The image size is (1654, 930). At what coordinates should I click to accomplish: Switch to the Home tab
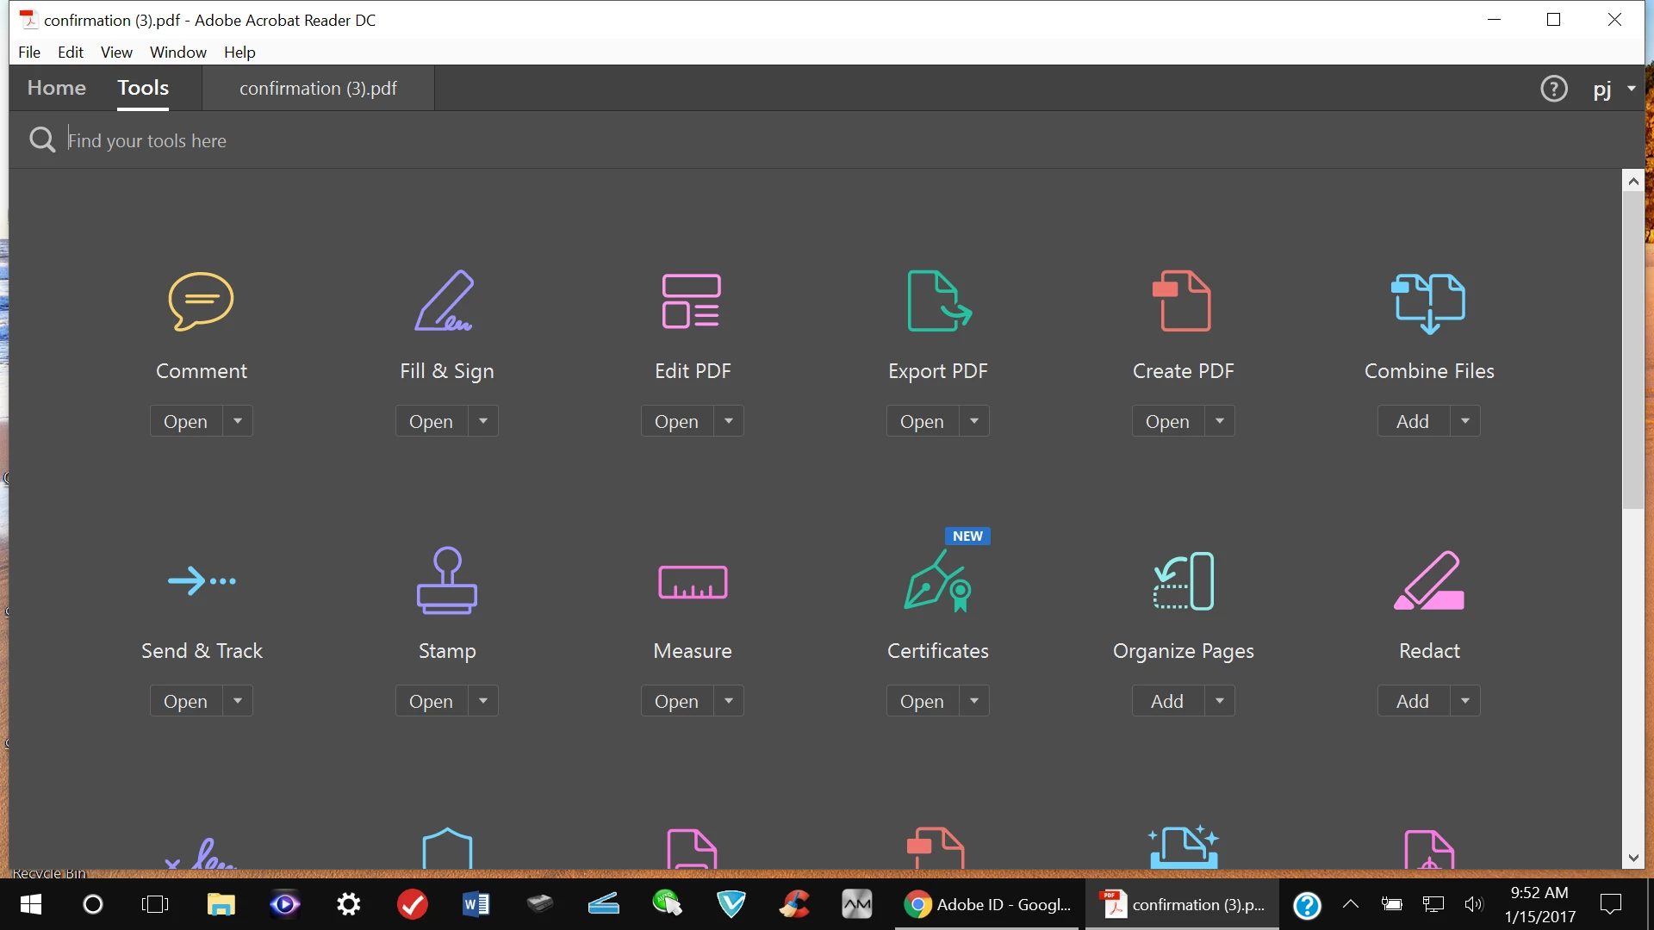tap(57, 88)
